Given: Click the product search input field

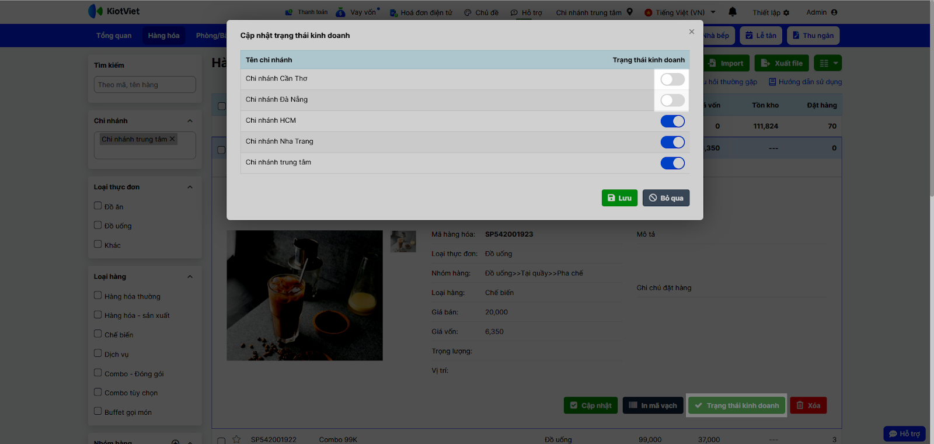Looking at the screenshot, I should pyautogui.click(x=145, y=85).
